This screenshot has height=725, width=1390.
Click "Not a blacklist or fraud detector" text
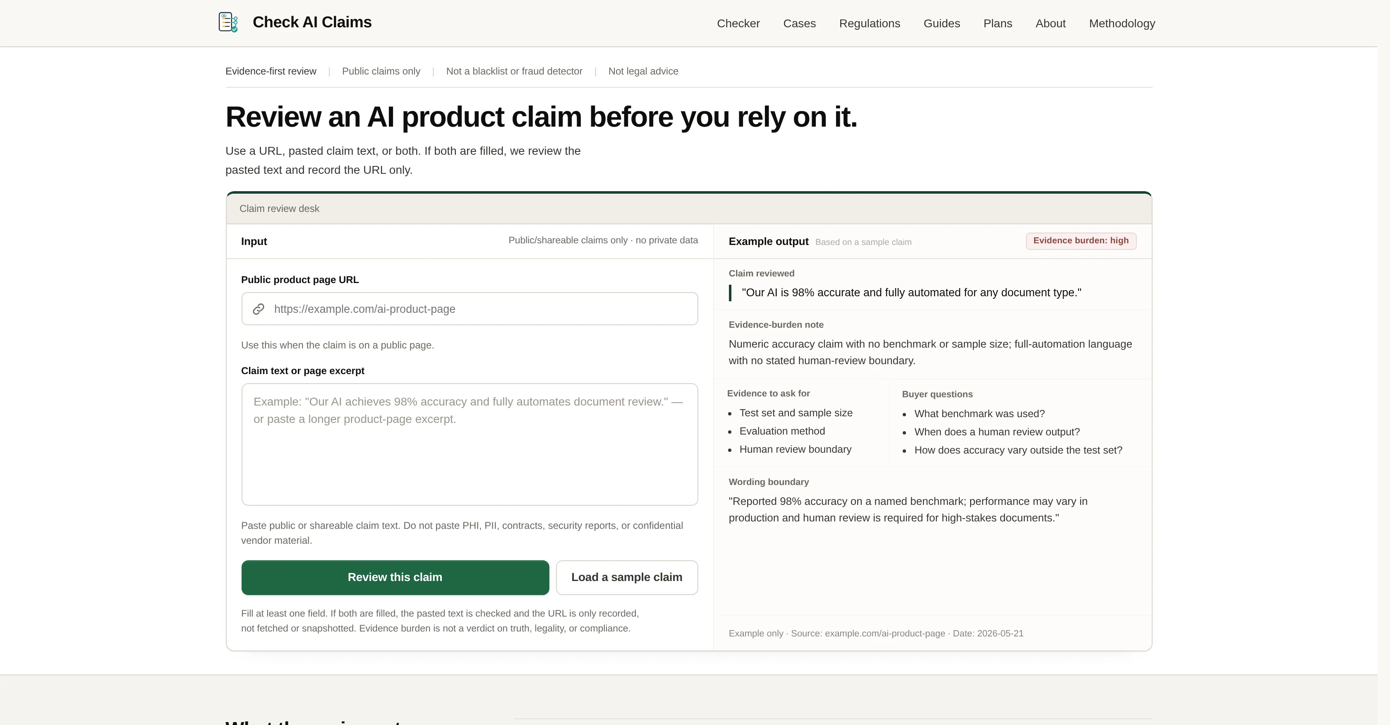tap(514, 71)
